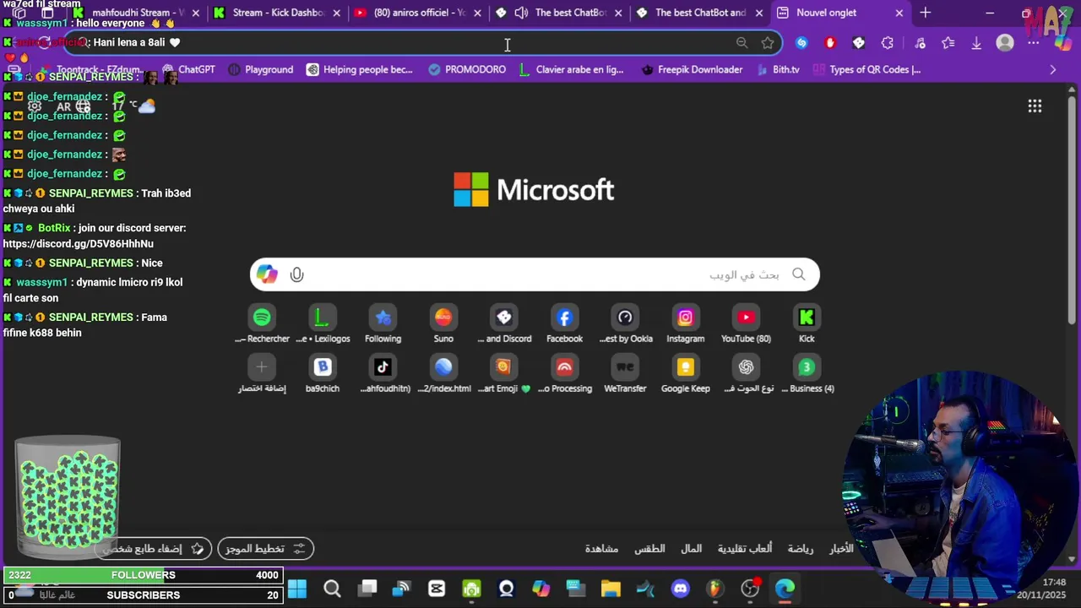Open the PROMODORO bookmark
The image size is (1081, 608).
pos(467,69)
